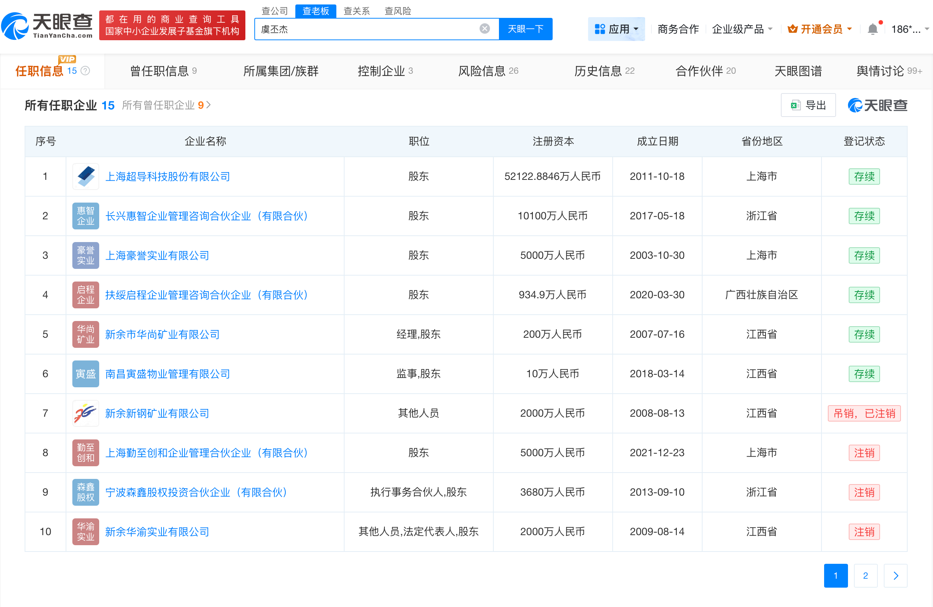Select the 查风险 search option
The width and height of the screenshot is (933, 607).
click(398, 11)
